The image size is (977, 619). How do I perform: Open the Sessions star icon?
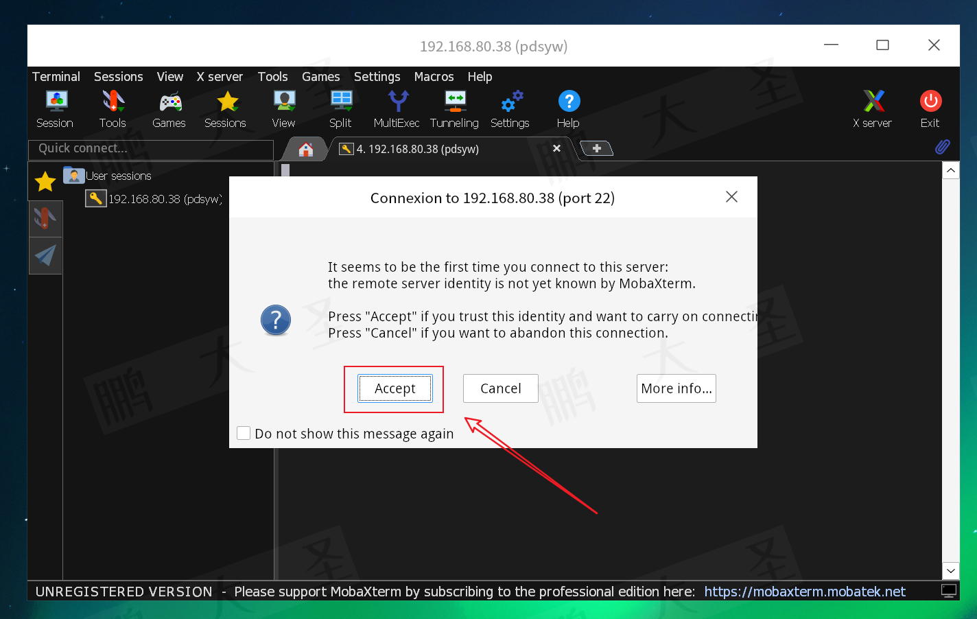(x=226, y=109)
